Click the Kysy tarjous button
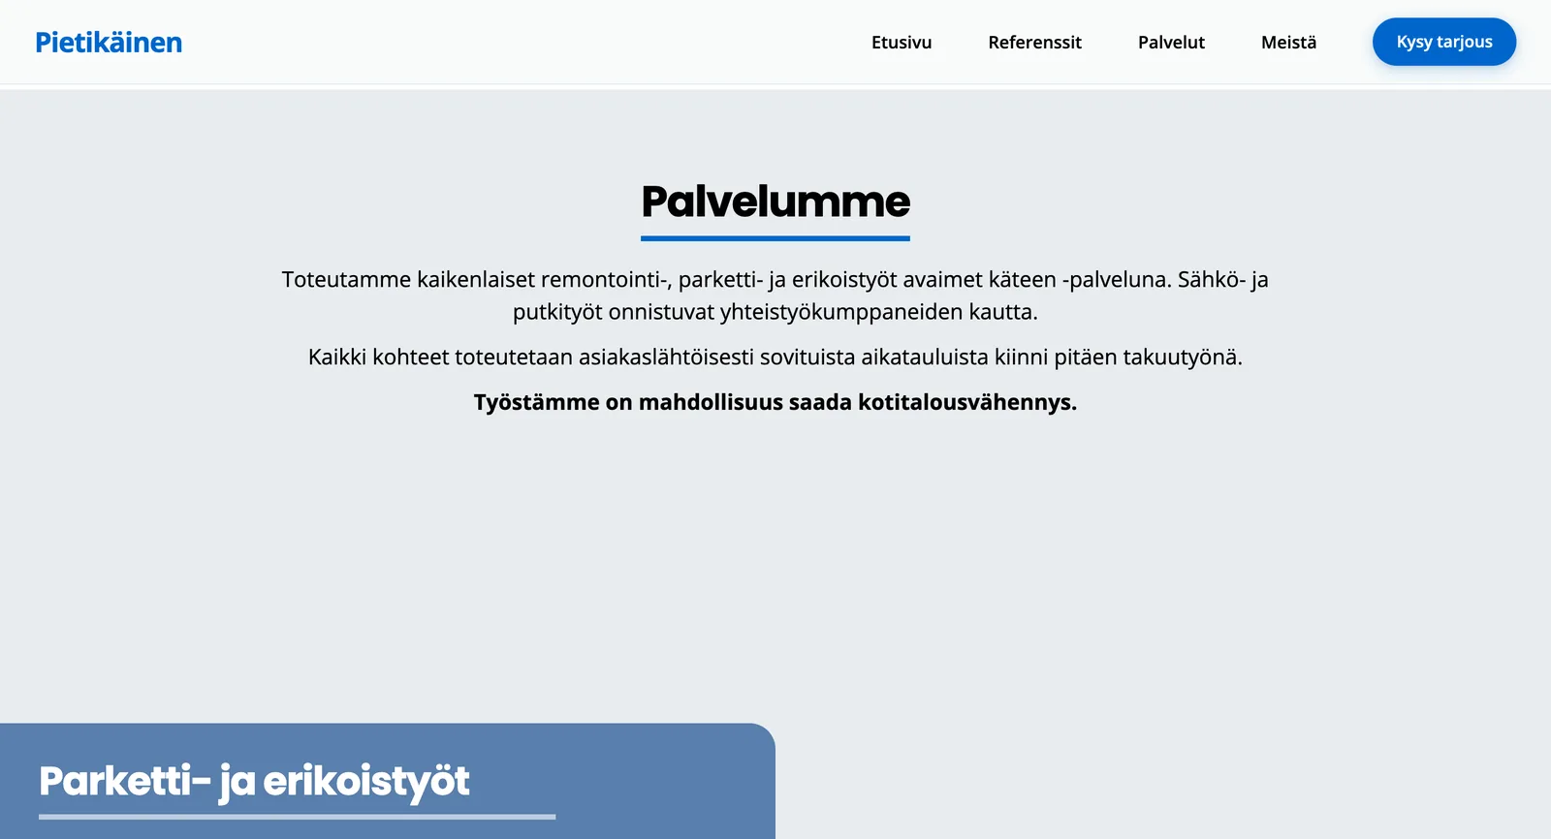This screenshot has height=839, width=1551. point(1444,42)
